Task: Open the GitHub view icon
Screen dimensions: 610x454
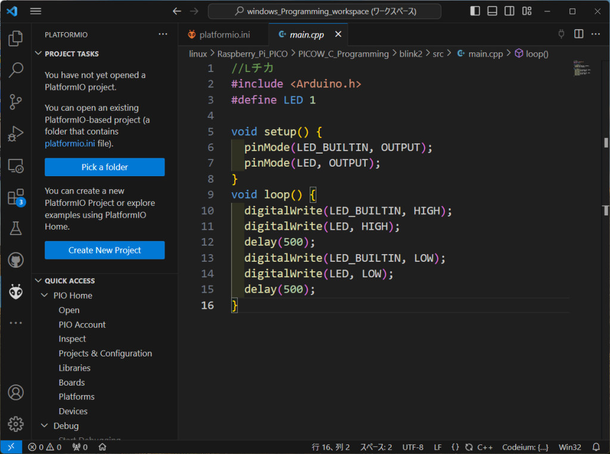Action: [x=15, y=260]
